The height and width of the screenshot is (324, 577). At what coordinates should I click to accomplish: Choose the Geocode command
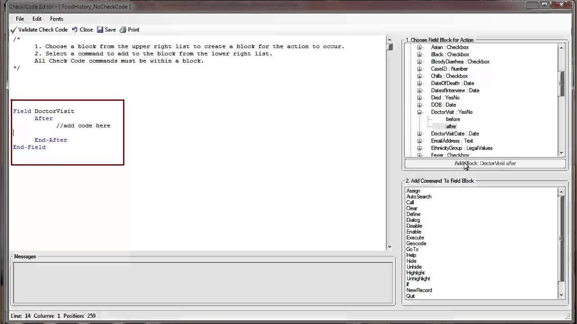pos(416,243)
